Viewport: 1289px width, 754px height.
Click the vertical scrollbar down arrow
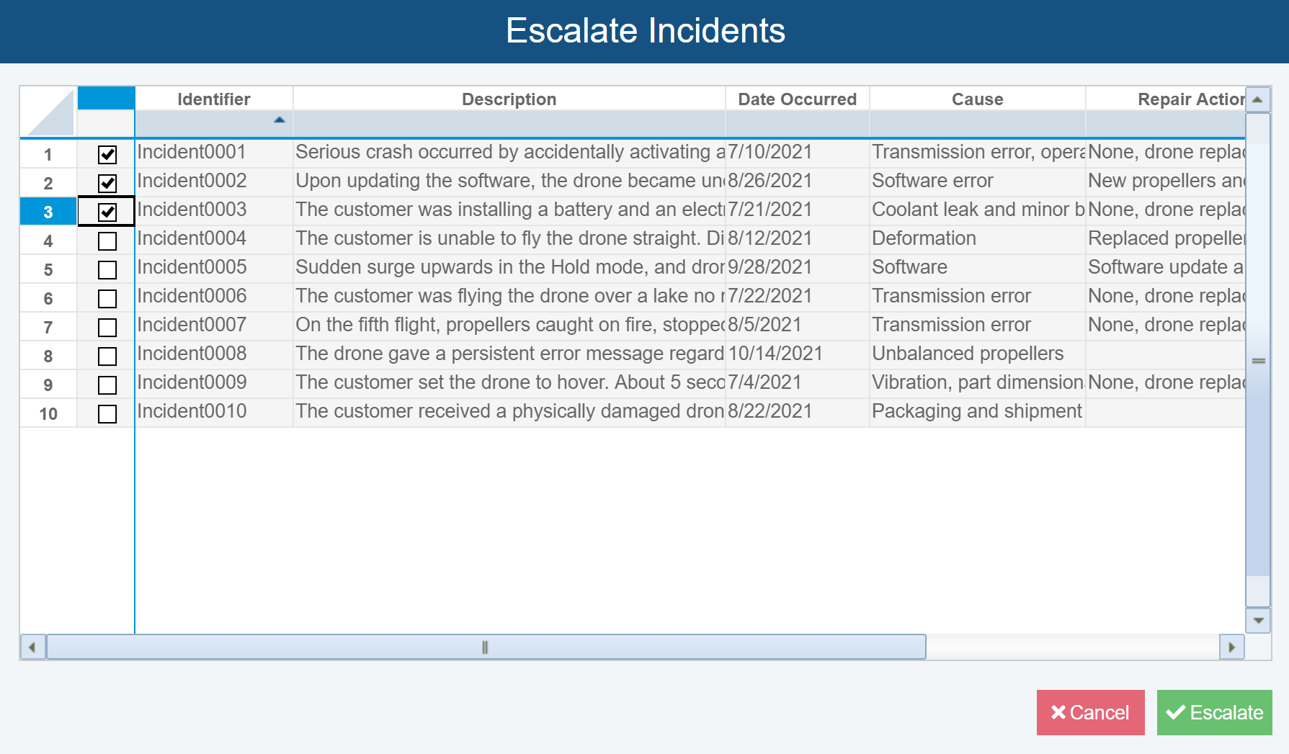click(x=1257, y=620)
